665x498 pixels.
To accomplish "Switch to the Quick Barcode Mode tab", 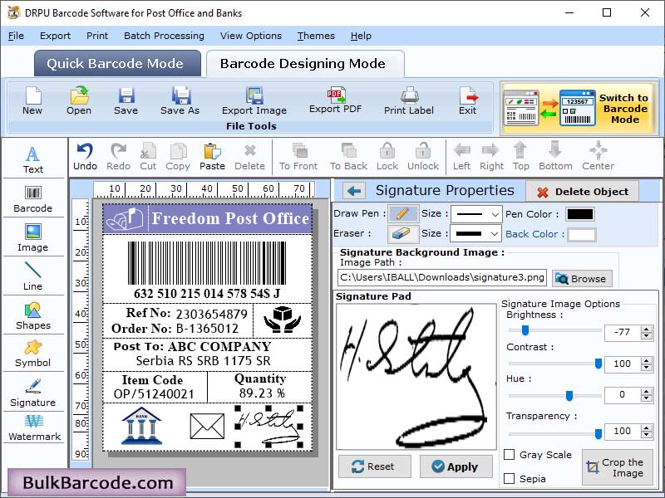I will (117, 64).
